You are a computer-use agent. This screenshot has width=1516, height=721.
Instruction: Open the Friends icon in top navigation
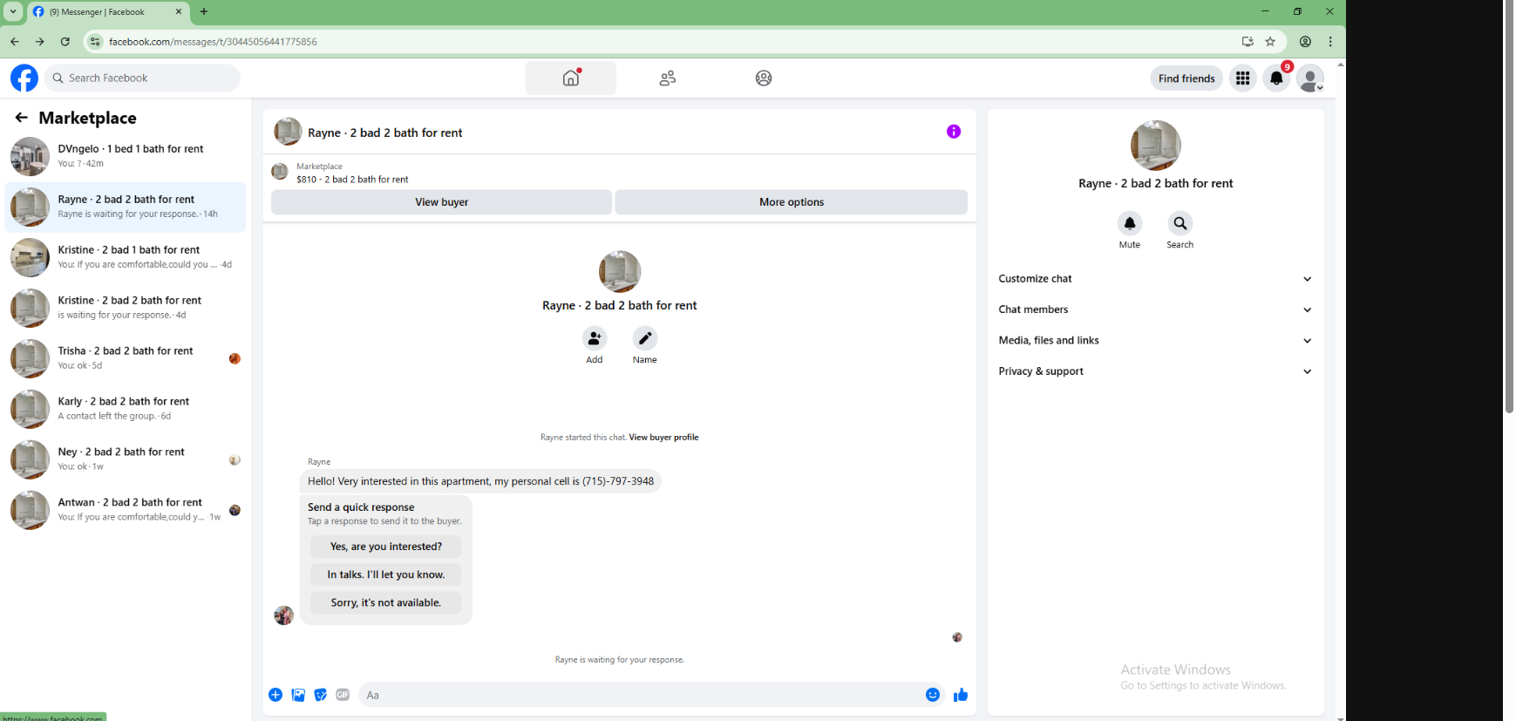tap(668, 78)
